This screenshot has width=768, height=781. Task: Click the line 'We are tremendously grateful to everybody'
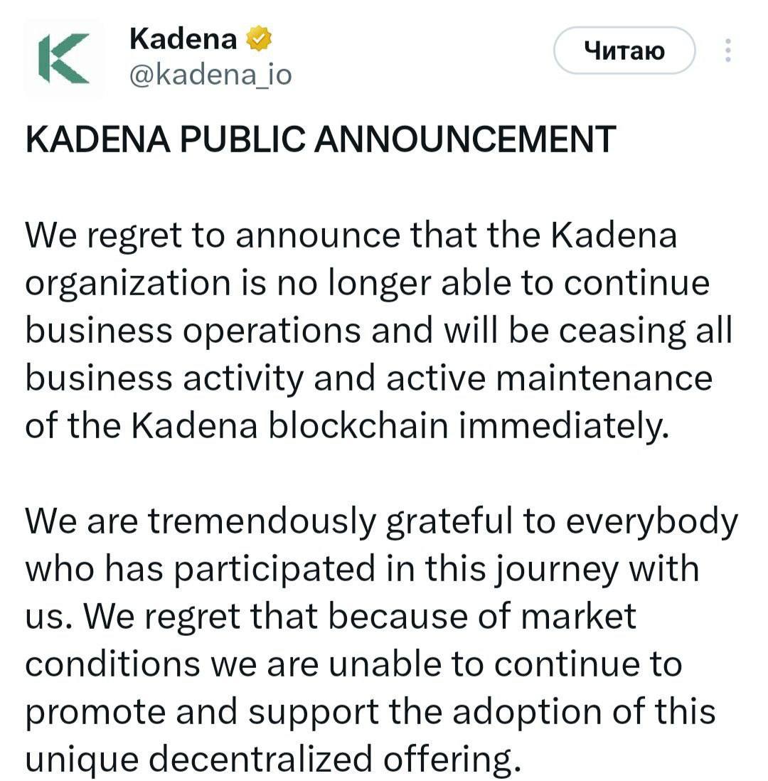[x=382, y=521]
